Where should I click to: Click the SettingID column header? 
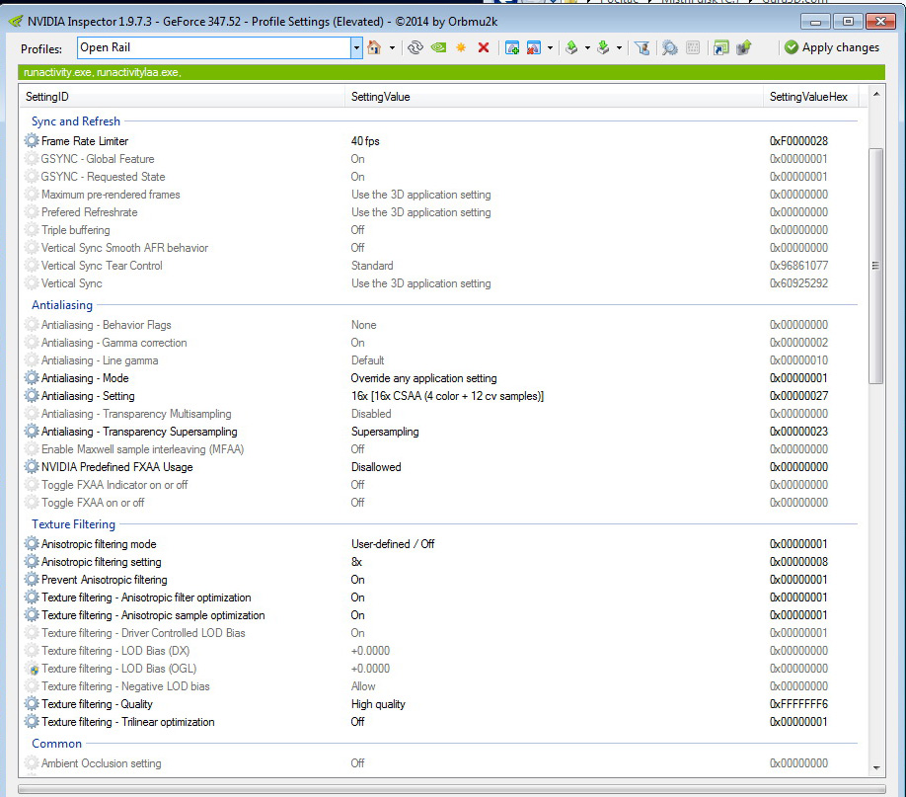click(x=47, y=97)
